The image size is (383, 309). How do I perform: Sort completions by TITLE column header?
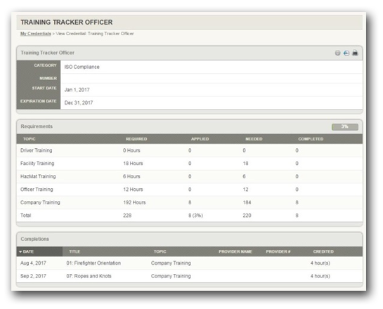coord(74,251)
